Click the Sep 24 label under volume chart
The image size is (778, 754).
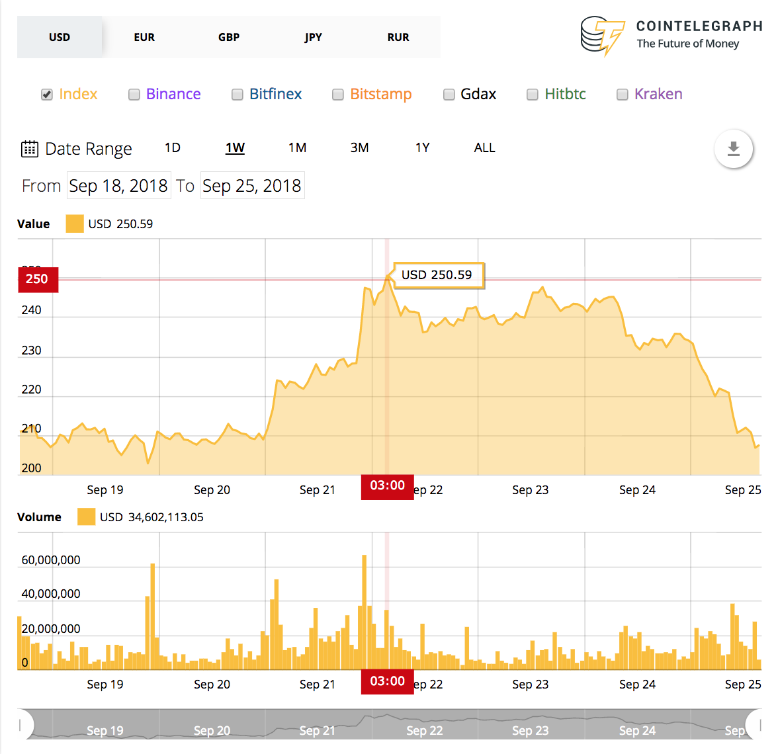click(x=637, y=684)
